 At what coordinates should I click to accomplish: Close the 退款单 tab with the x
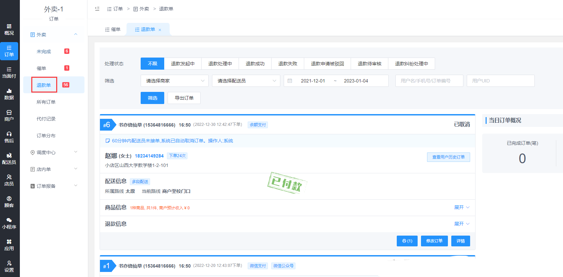coord(160,30)
